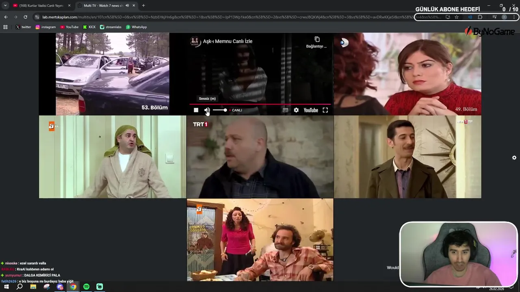Open Snipping Tool from taskbar
The image size is (520, 292).
pyautogui.click(x=47, y=287)
